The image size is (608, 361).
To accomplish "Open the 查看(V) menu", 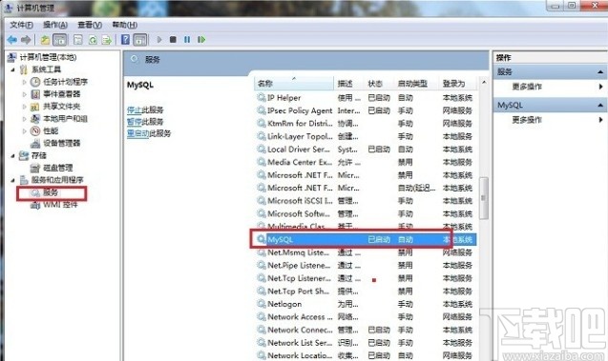I will (90, 25).
